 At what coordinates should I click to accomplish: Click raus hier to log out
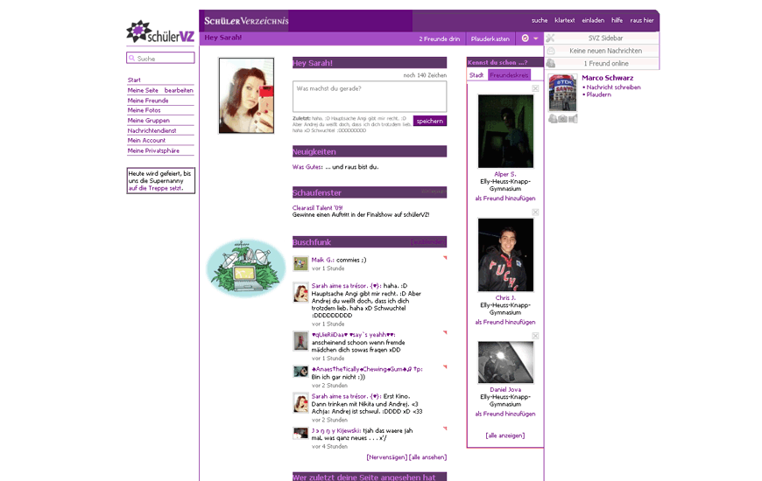642,20
